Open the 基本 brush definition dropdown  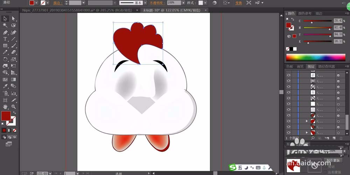point(145,3)
